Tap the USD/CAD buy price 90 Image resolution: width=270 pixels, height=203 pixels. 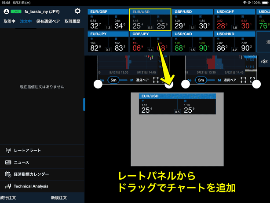204,48
